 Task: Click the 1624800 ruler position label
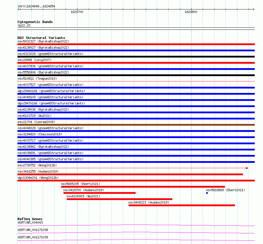[191, 12]
